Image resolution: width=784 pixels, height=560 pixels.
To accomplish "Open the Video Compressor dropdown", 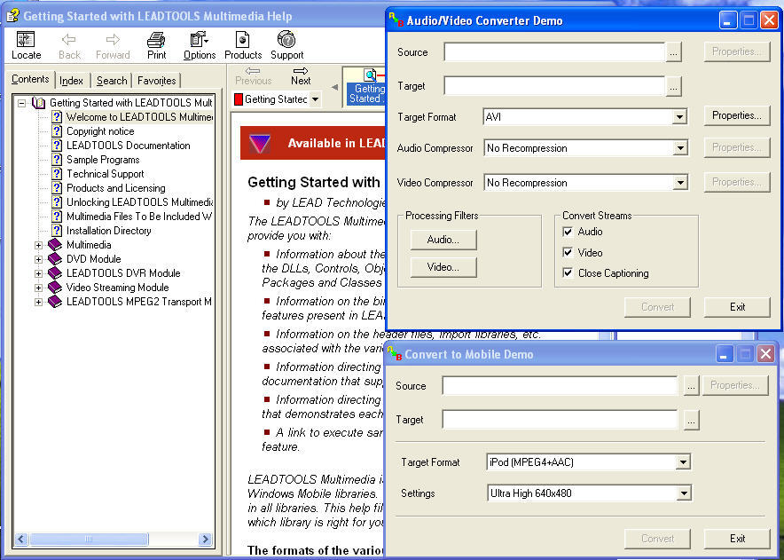I will pyautogui.click(x=680, y=183).
